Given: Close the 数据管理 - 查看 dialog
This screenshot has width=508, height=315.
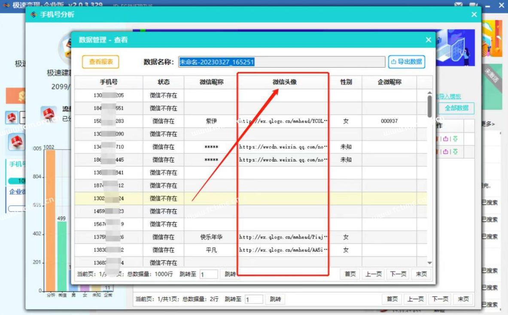Looking at the screenshot, I should (428, 40).
